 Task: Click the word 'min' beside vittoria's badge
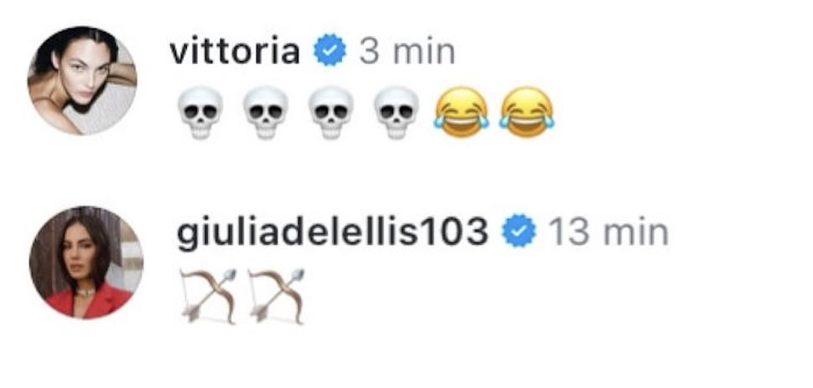[424, 51]
